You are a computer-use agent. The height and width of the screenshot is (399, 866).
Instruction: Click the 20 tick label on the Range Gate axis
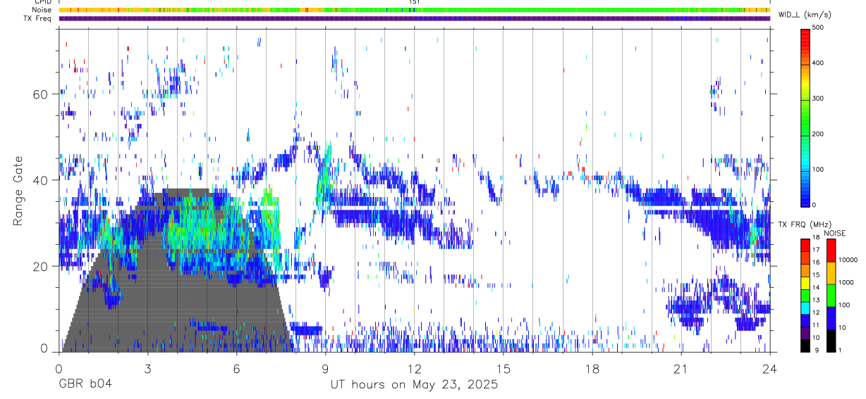[x=41, y=266]
